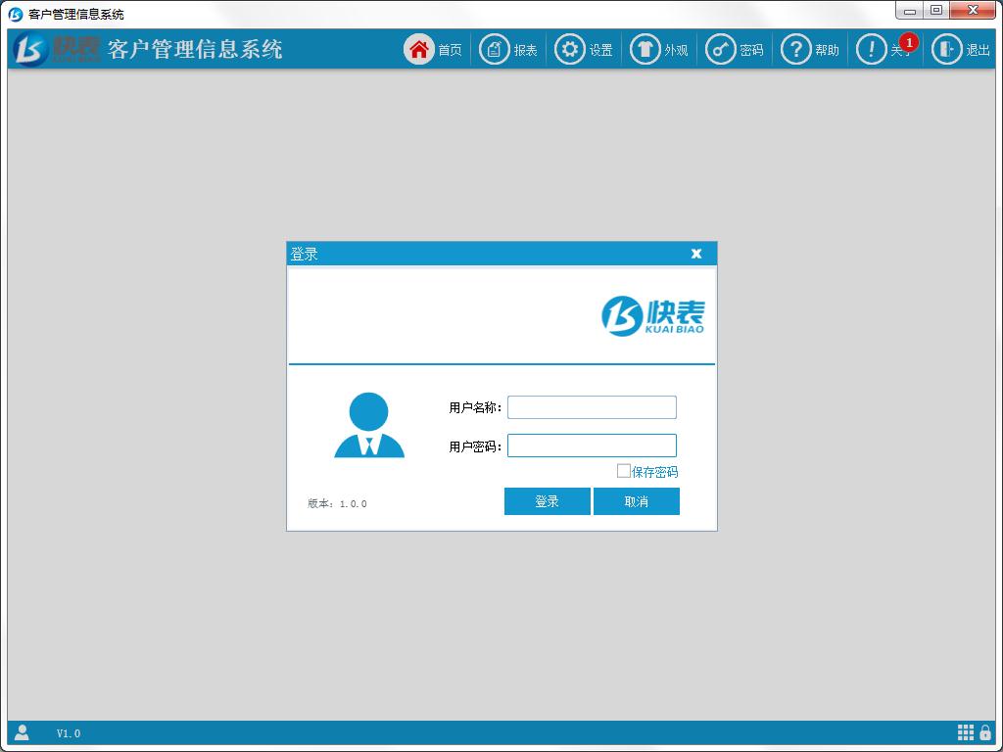The image size is (1003, 752).
Task: Click the grid icon in status bar
Action: point(965,732)
